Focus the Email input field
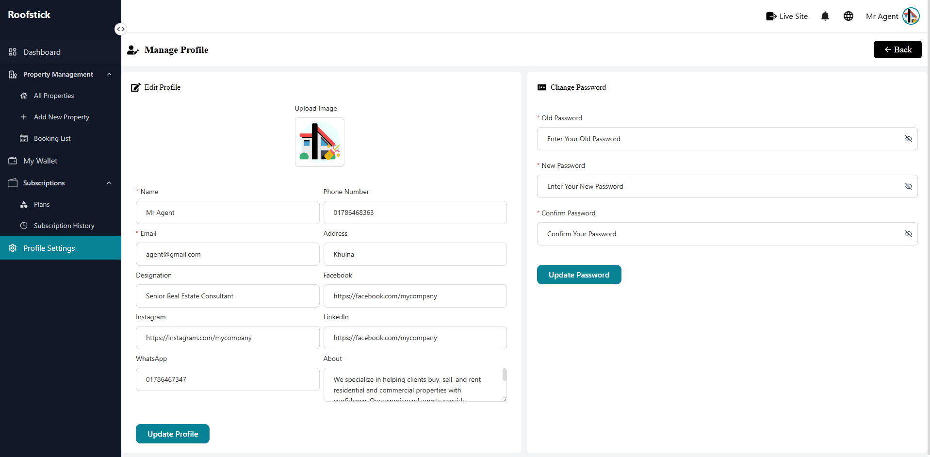The width and height of the screenshot is (930, 457). [x=228, y=254]
